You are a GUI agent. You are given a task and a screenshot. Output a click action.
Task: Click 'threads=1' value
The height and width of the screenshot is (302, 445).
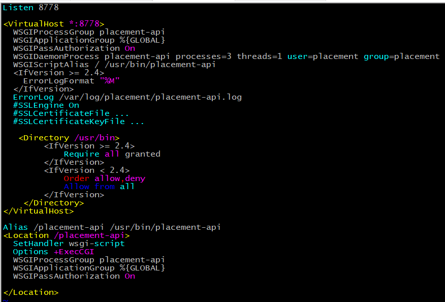(x=260, y=56)
